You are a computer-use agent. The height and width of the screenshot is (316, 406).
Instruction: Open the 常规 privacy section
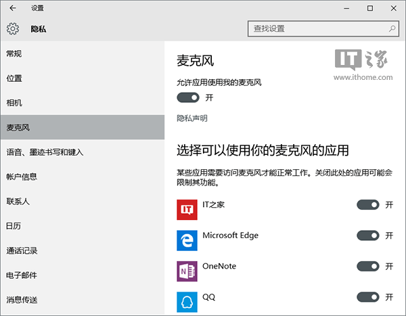point(83,53)
